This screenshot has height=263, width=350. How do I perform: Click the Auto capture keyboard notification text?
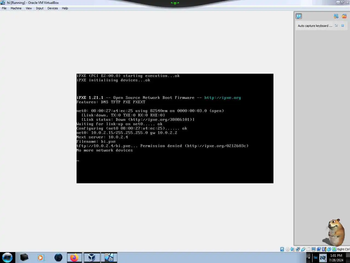[315, 26]
